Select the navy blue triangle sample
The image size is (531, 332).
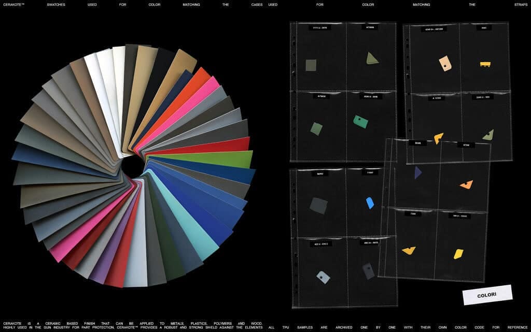point(417,173)
